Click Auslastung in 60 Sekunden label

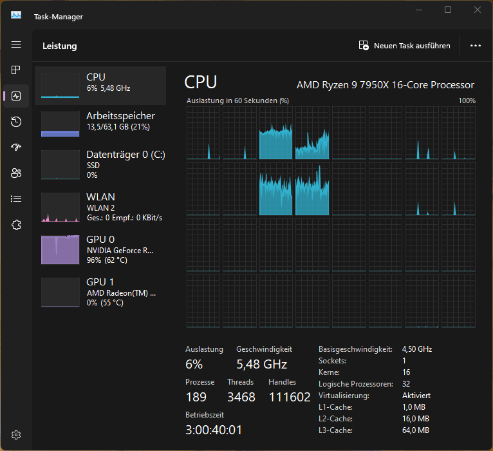click(237, 101)
